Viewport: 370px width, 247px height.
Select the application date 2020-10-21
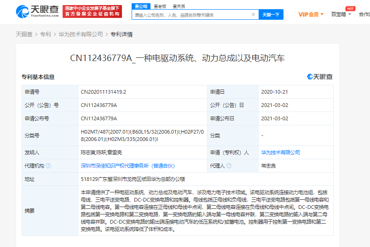tap(274, 92)
